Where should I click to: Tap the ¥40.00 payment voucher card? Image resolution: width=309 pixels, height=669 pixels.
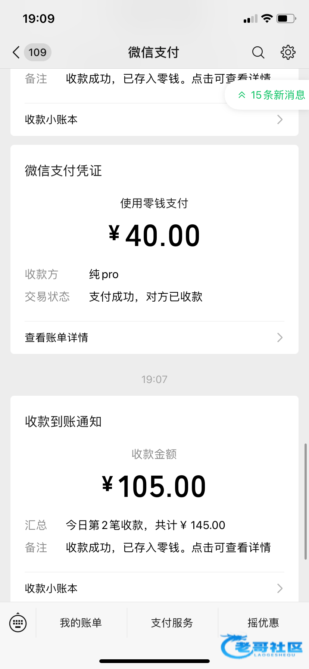(x=154, y=235)
